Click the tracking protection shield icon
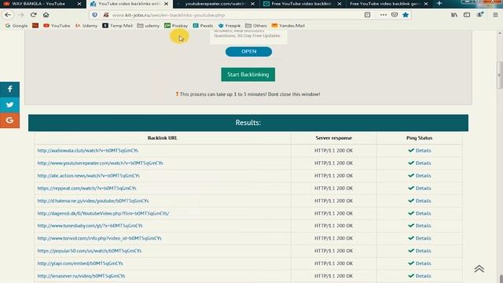This screenshot has height=283, width=503. 94,15
